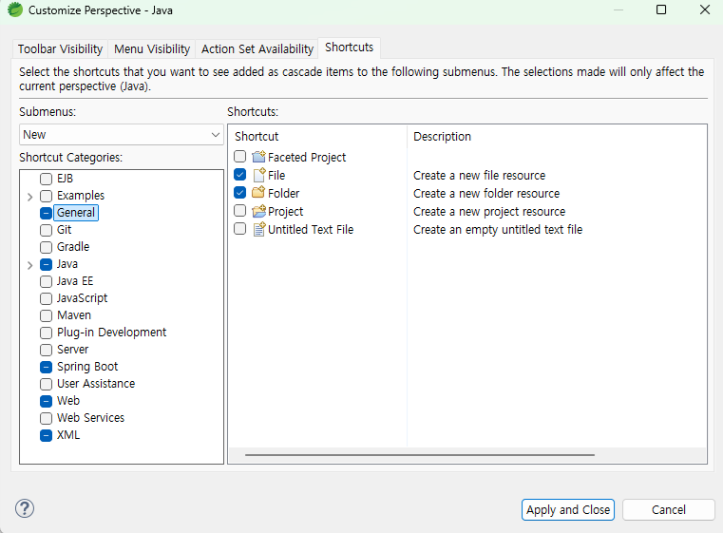Select the Plug-in Development category label
The image size is (723, 533).
click(111, 333)
